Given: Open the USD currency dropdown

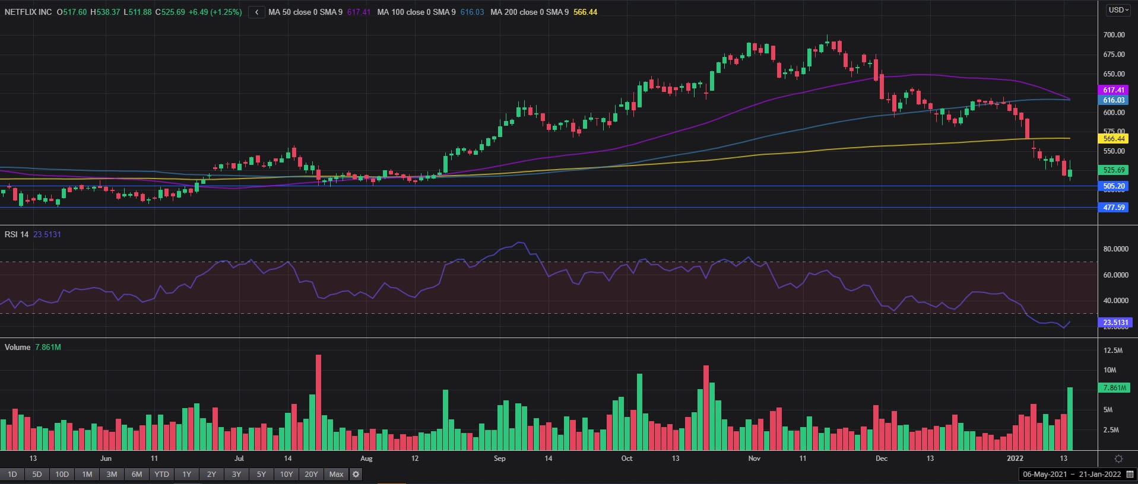Looking at the screenshot, I should (1118, 10).
